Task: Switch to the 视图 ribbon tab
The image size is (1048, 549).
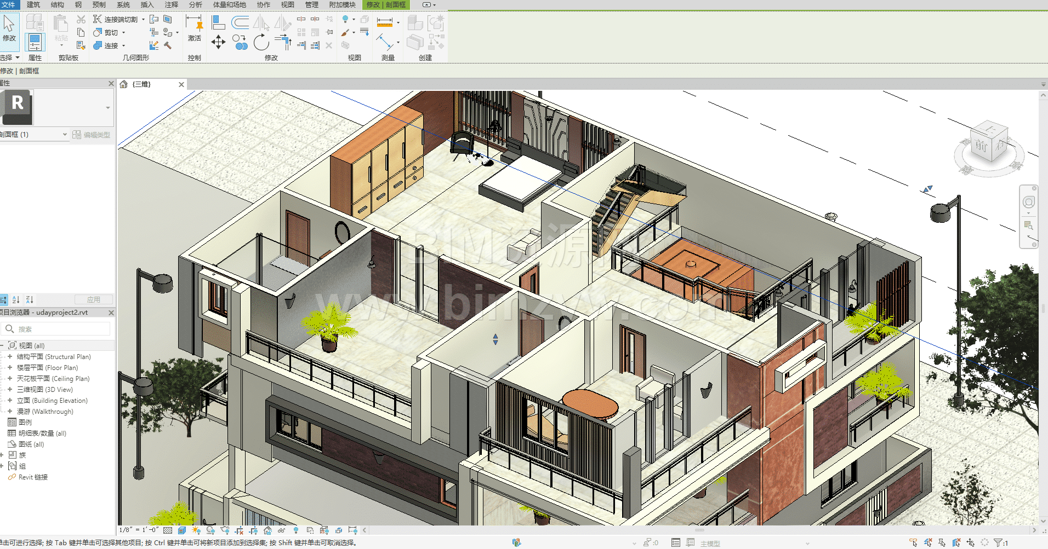Action: point(287,5)
